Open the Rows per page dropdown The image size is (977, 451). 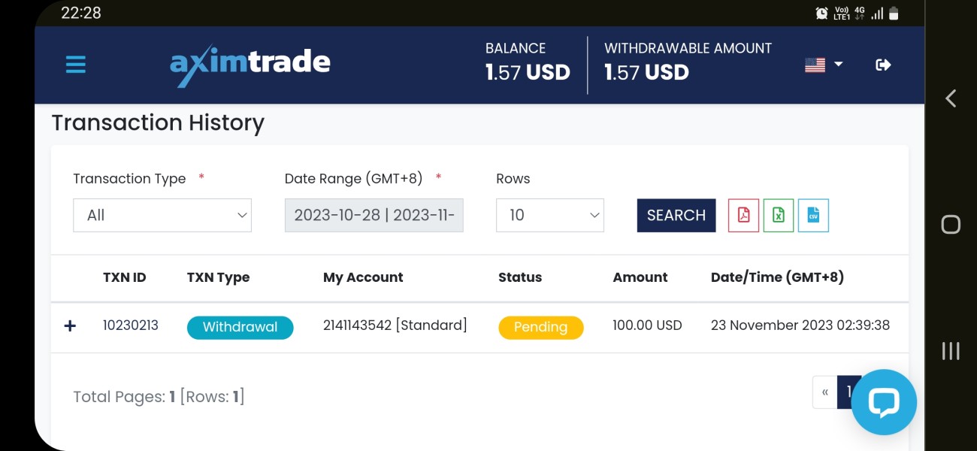coord(549,216)
